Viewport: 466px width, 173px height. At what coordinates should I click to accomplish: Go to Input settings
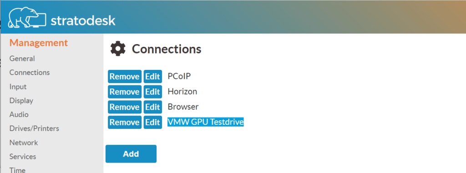[x=18, y=87]
